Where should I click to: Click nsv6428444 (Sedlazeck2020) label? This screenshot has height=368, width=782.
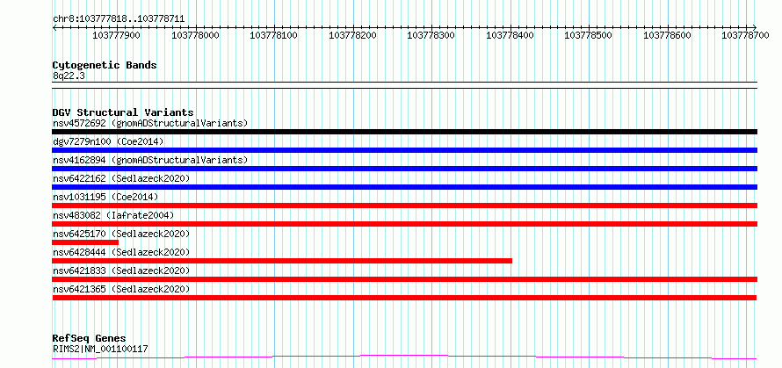pos(121,252)
